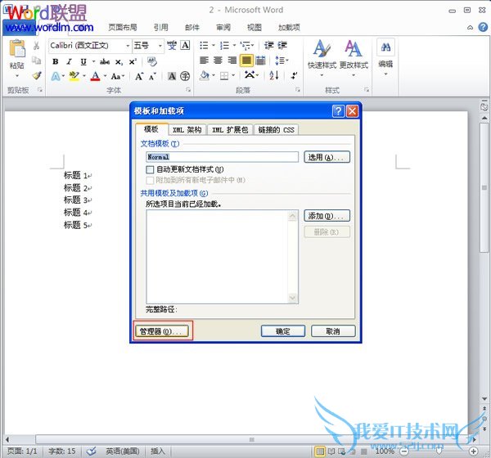Expand the highlight color dropdown arrow
Viewport: 491px width, 458px height.
pos(84,76)
